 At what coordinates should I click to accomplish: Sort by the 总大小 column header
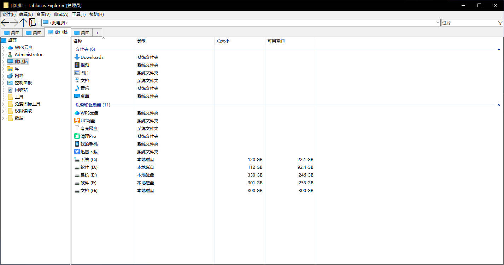pos(223,41)
